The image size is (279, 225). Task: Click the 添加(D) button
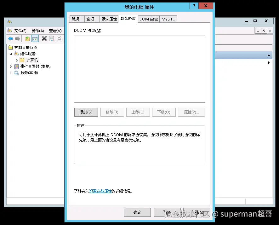click(86, 112)
